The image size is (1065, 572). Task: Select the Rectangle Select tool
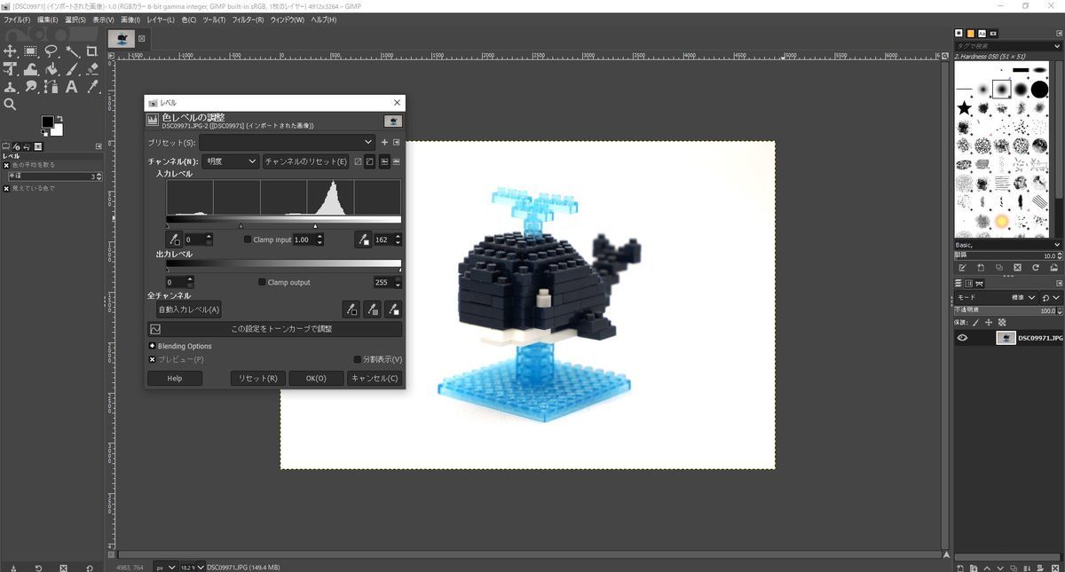click(31, 51)
